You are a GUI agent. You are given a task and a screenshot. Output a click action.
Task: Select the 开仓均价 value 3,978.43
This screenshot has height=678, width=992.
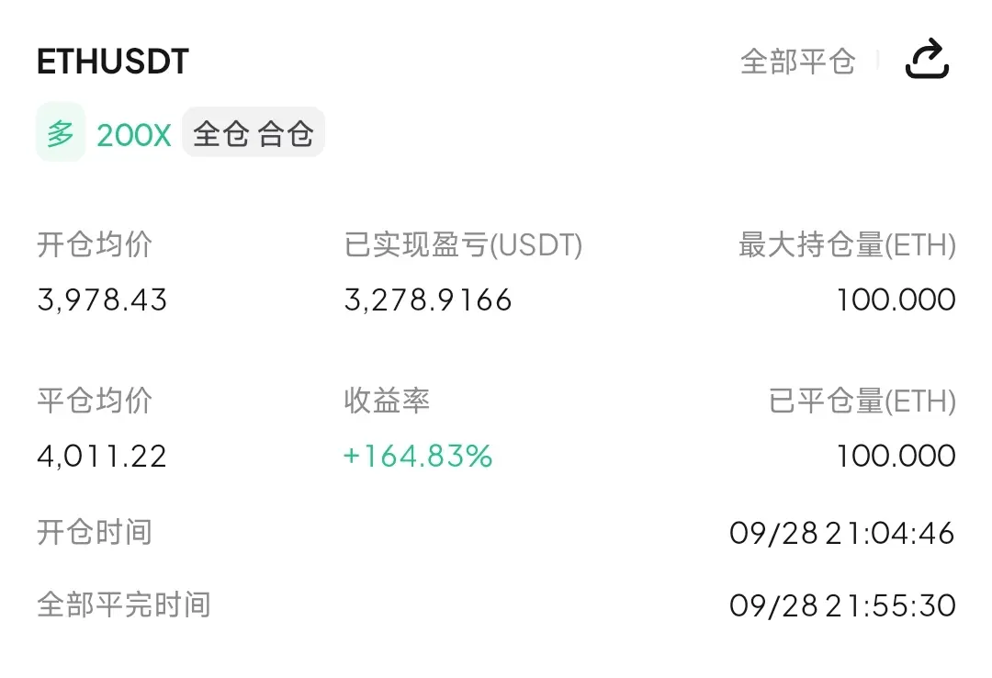[102, 300]
